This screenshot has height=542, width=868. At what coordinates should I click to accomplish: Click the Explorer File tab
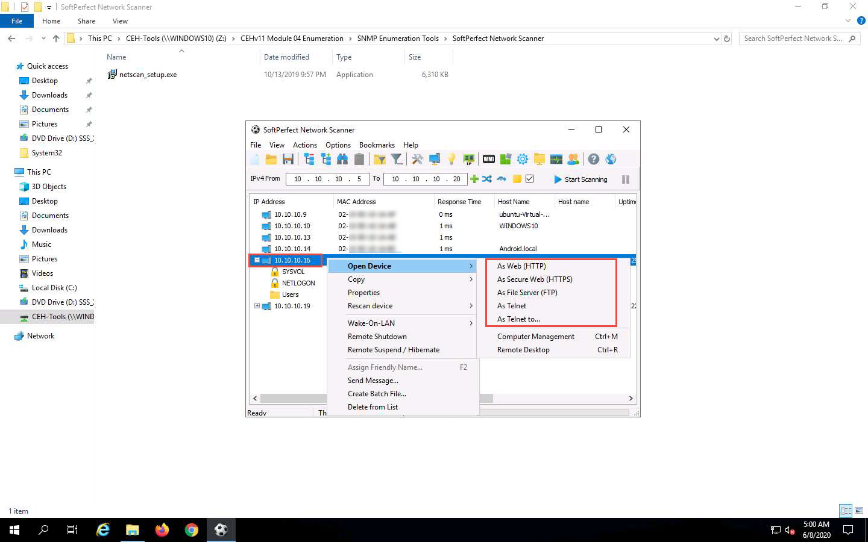point(17,21)
